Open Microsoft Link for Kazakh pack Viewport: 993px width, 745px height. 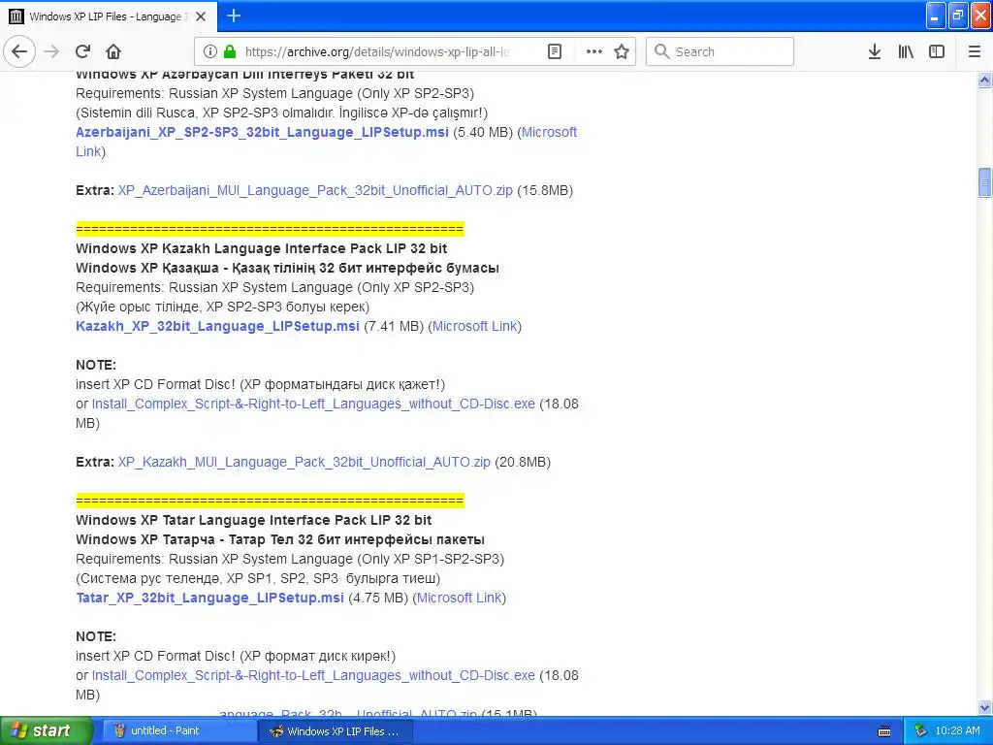pos(475,326)
